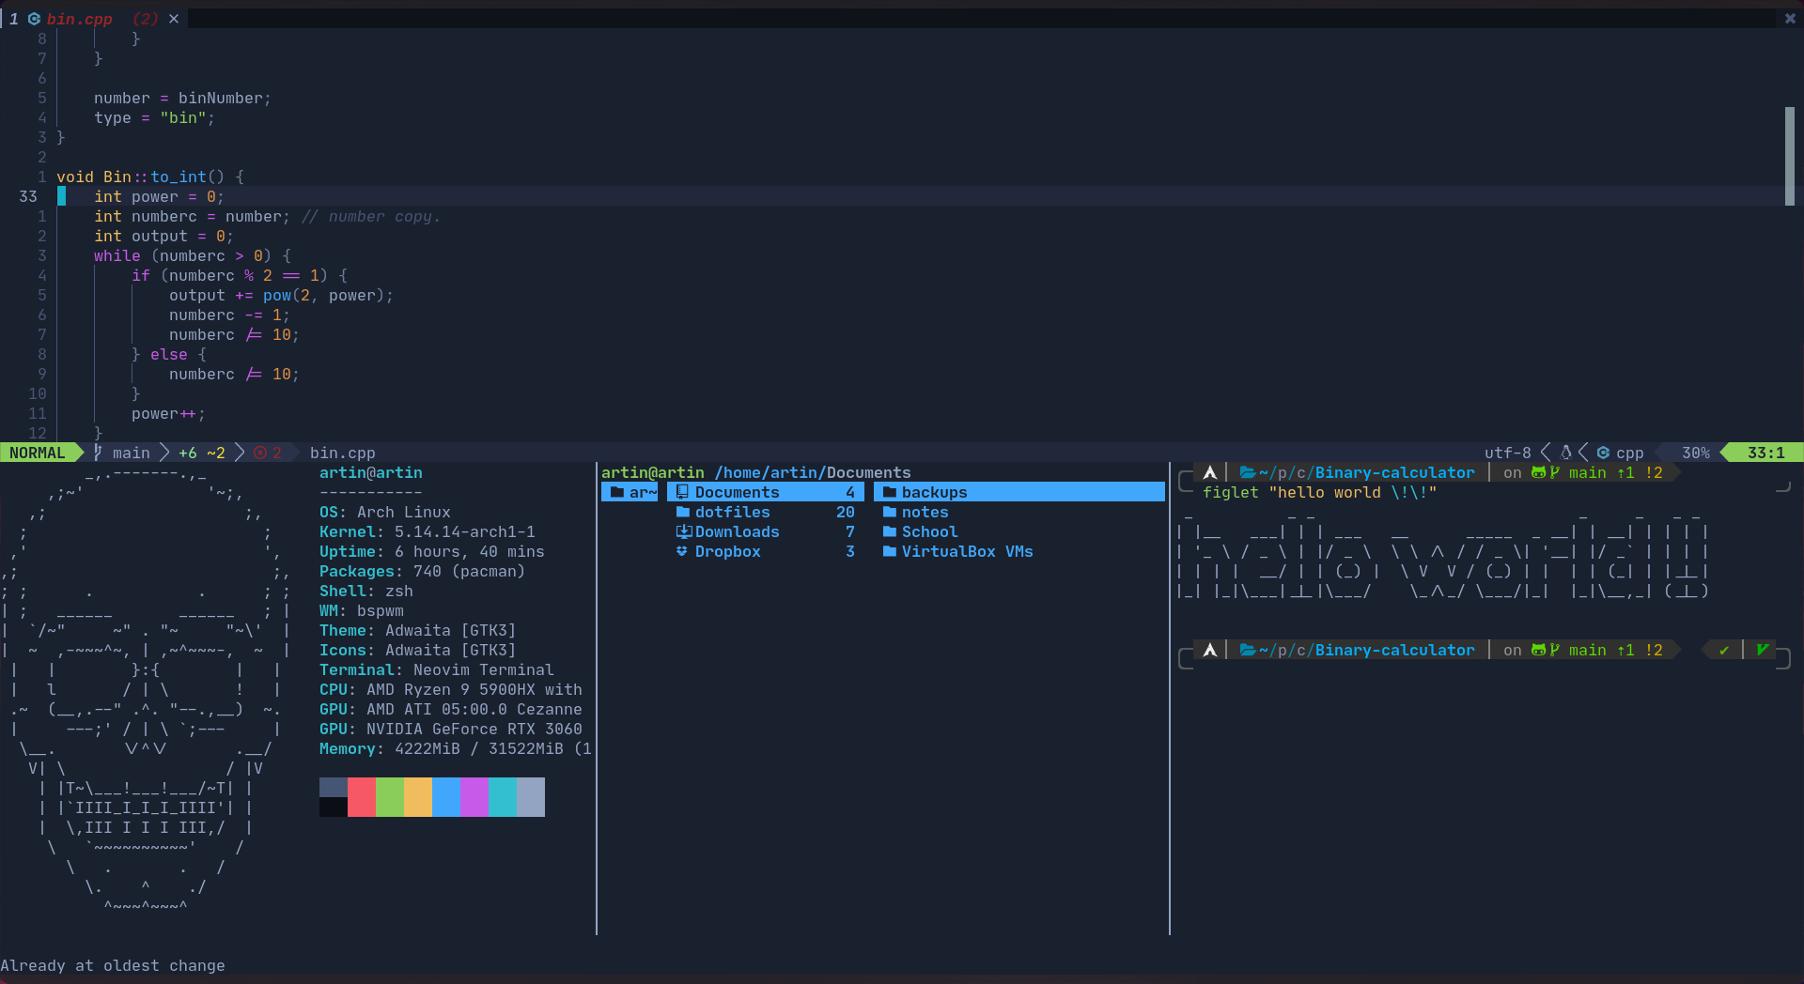Click the 30% file progress indicator
This screenshot has height=984, width=1804.
tap(1696, 453)
